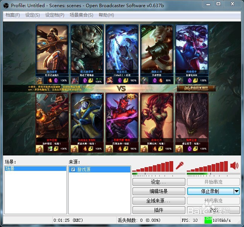The image size is (244, 227).
Task: Click the red-team Jax champion card
Action: (87, 123)
